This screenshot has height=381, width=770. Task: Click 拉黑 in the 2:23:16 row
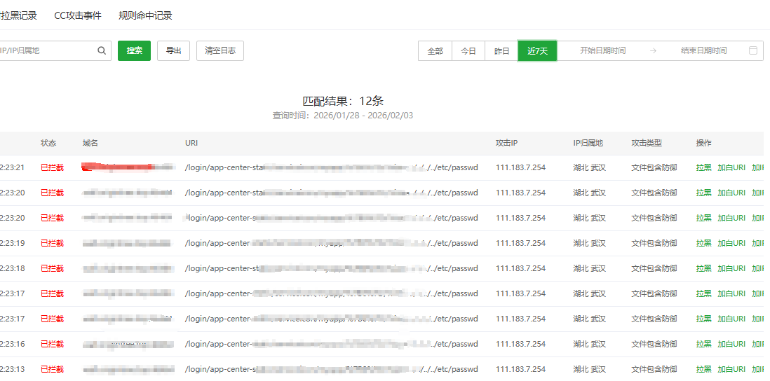click(703, 344)
